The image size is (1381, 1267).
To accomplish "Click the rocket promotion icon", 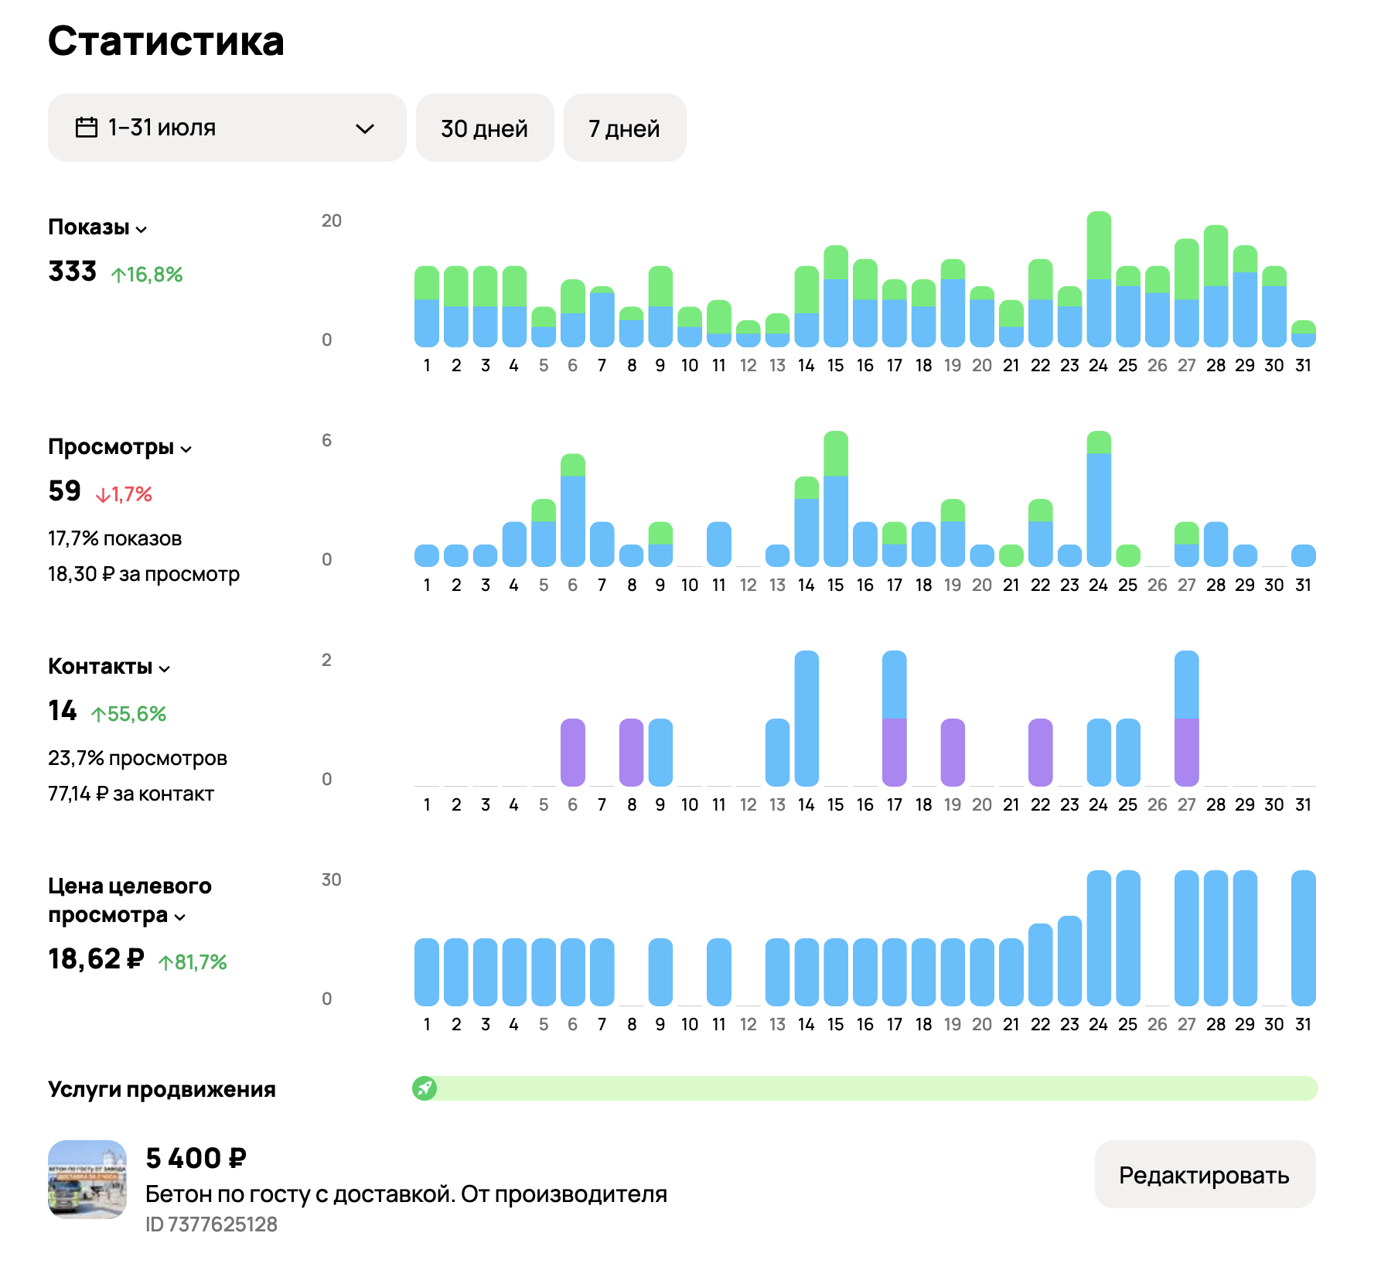I will point(425,1088).
